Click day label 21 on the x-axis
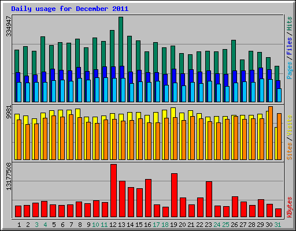The width and height of the screenshot is (296, 231). point(191,225)
